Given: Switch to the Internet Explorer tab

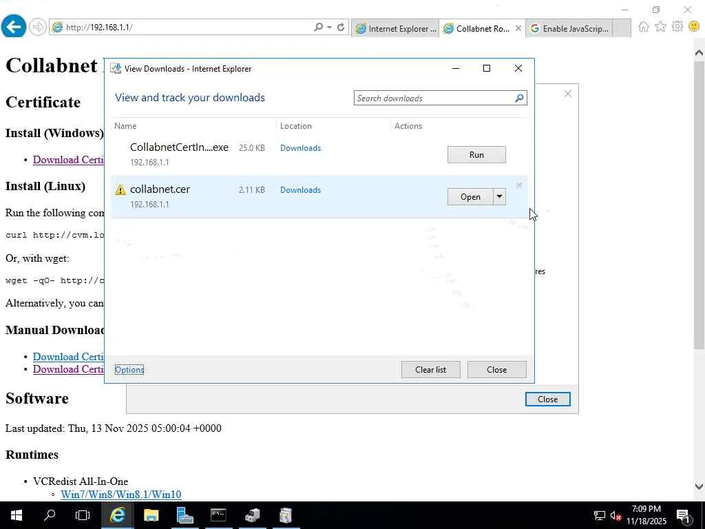Looking at the screenshot, I should click(395, 28).
